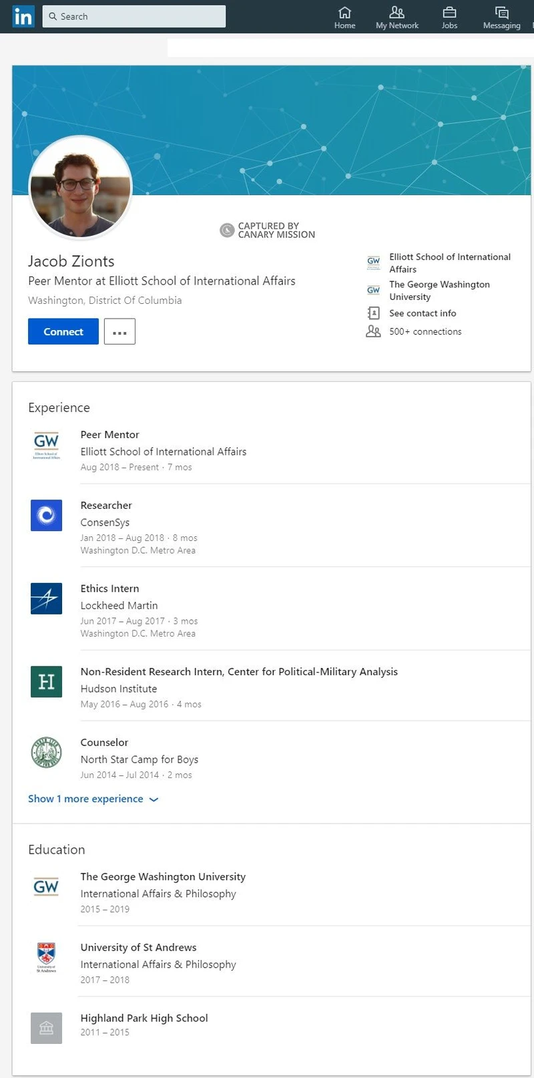This screenshot has width=534, height=1078.
Task: Go to the Home tab
Action: click(344, 17)
